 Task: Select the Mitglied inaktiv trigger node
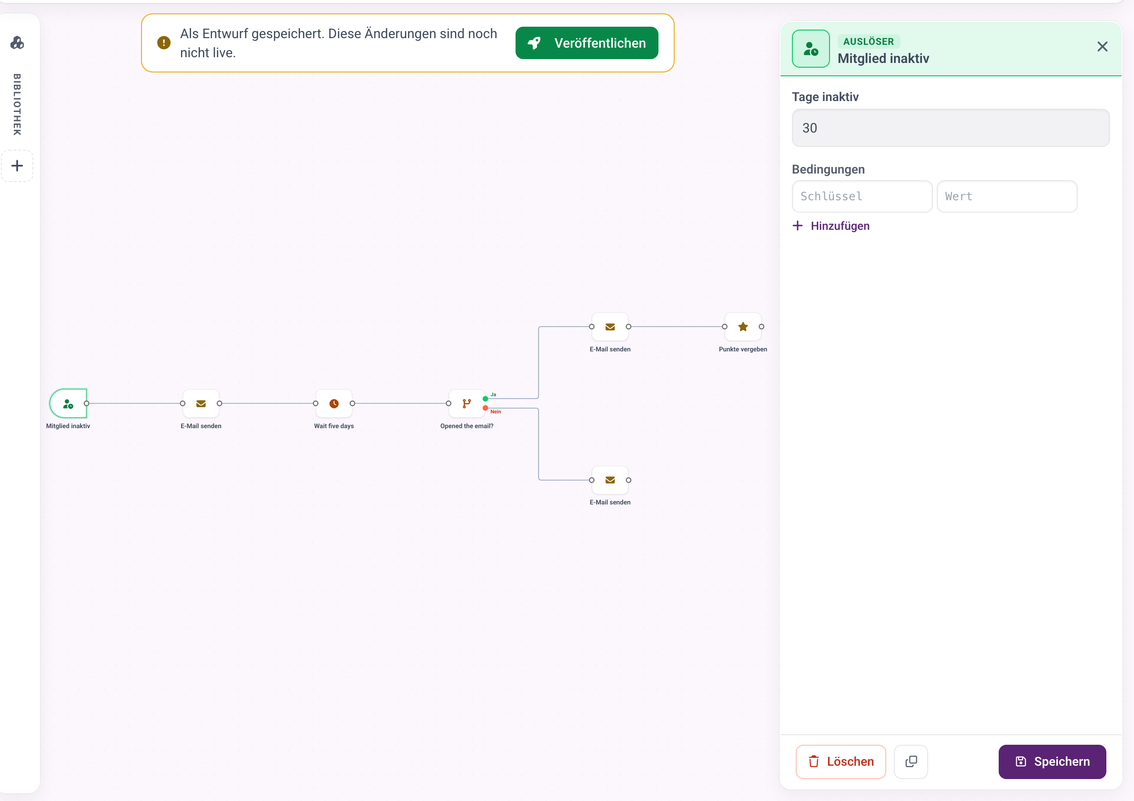68,403
